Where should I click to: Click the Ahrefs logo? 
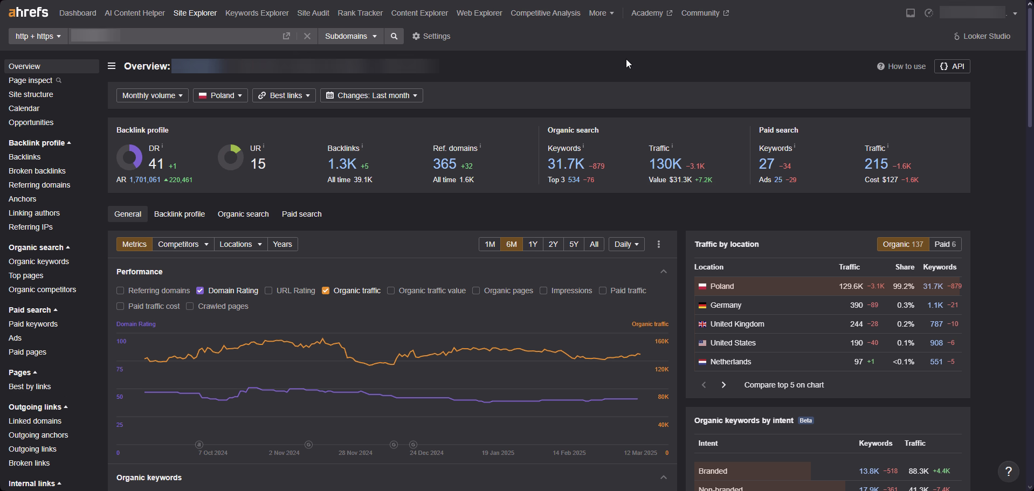tap(29, 12)
